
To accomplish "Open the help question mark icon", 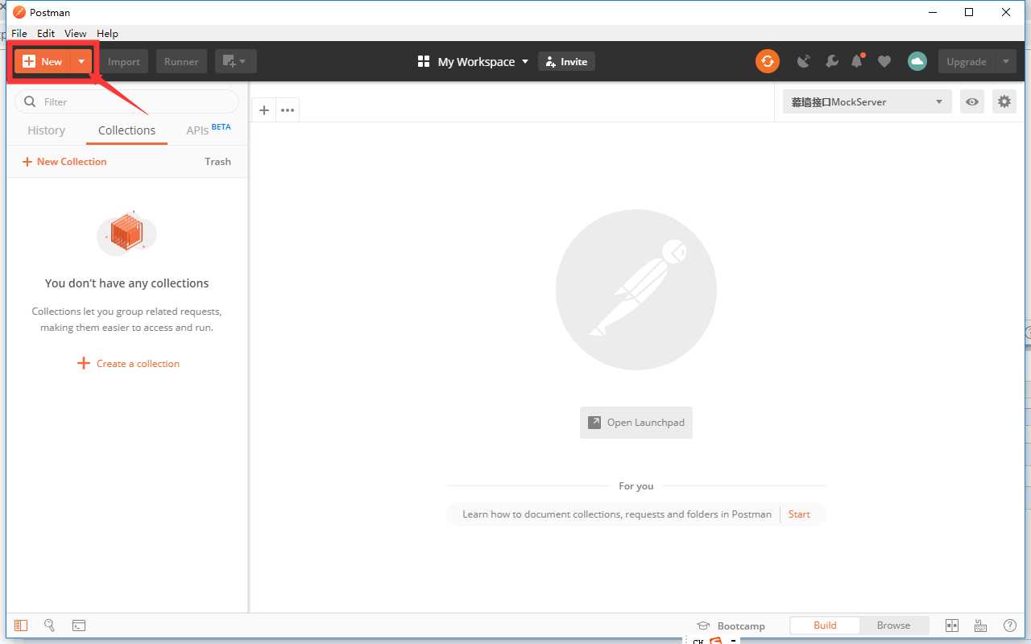I will pyautogui.click(x=1010, y=625).
